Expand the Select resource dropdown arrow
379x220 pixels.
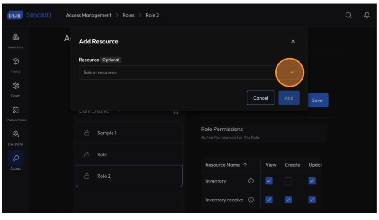click(x=292, y=72)
